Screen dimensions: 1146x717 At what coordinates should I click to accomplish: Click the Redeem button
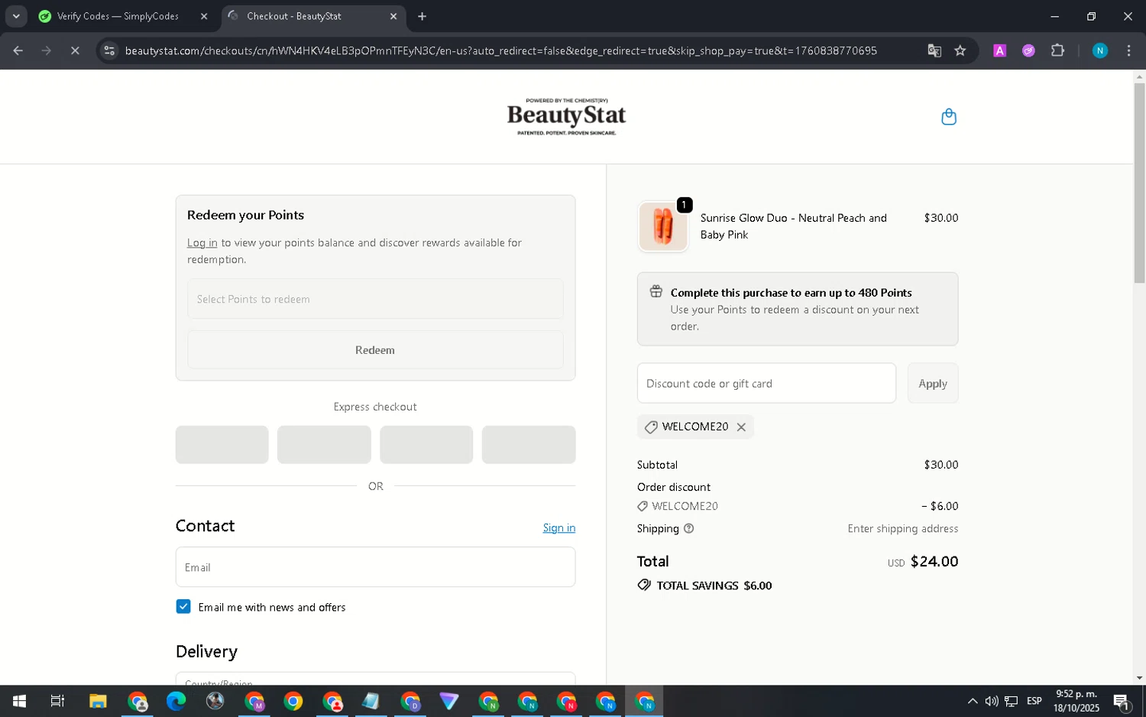tap(375, 350)
